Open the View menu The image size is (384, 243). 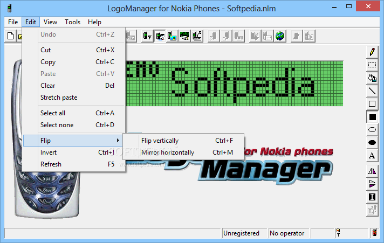(x=50, y=22)
